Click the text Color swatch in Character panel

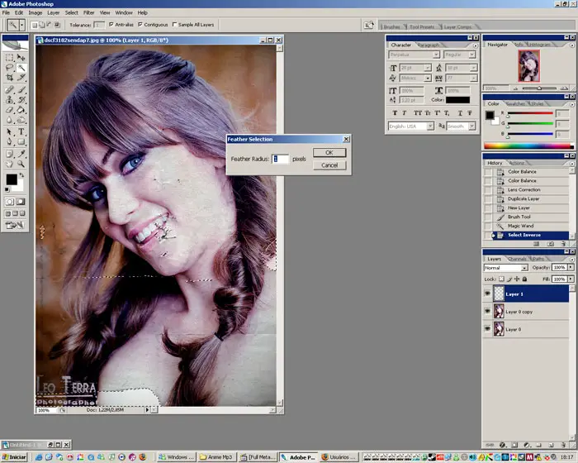(x=457, y=100)
